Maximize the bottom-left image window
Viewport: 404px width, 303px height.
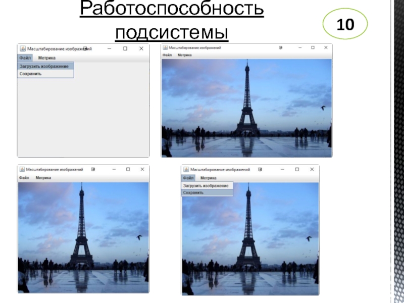point(128,170)
